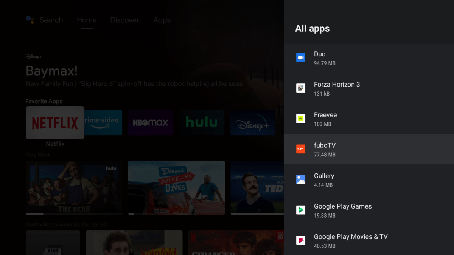Click the Favorite Apps row label
454x255 pixels.
(44, 101)
